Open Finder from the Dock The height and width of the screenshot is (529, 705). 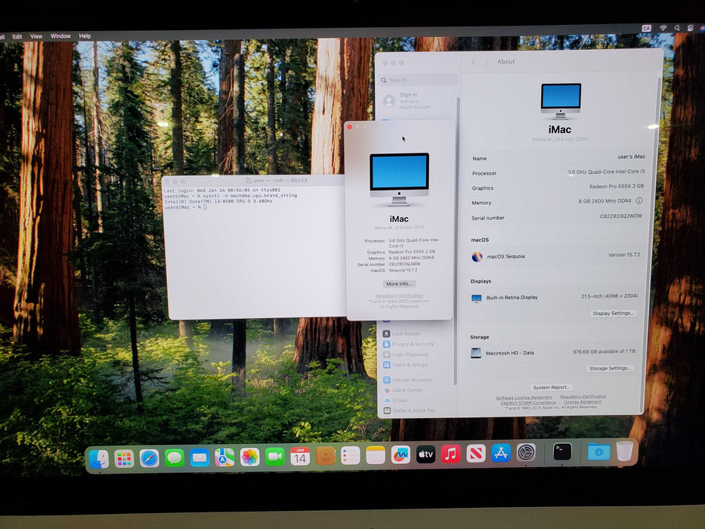tap(99, 459)
